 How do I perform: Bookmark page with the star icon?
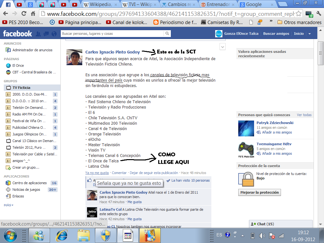[x=298, y=14]
